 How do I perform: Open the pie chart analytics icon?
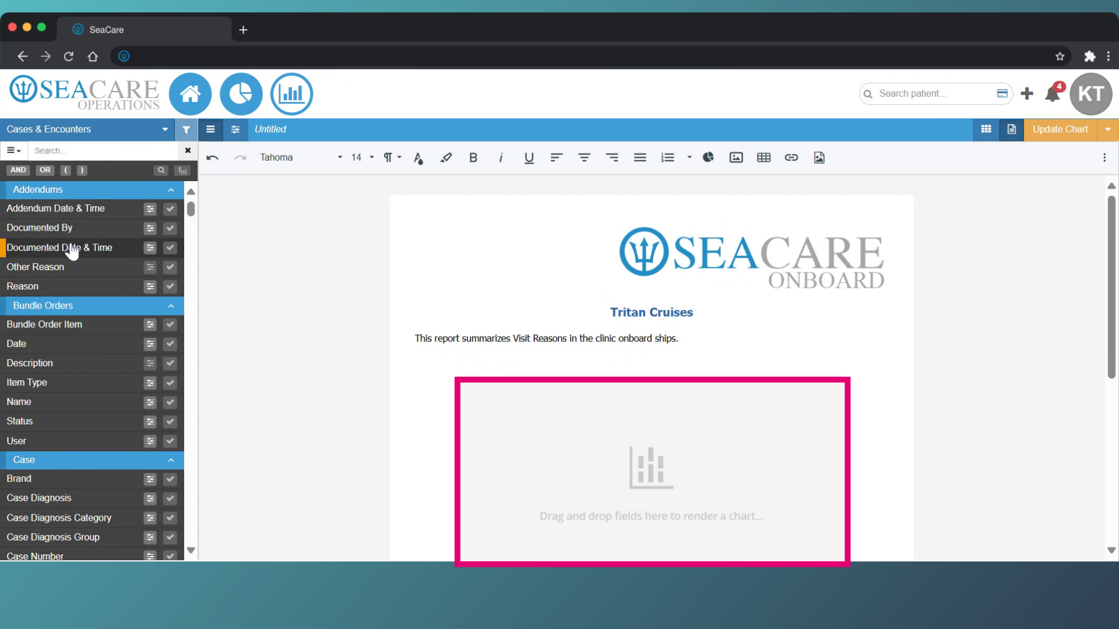(241, 94)
